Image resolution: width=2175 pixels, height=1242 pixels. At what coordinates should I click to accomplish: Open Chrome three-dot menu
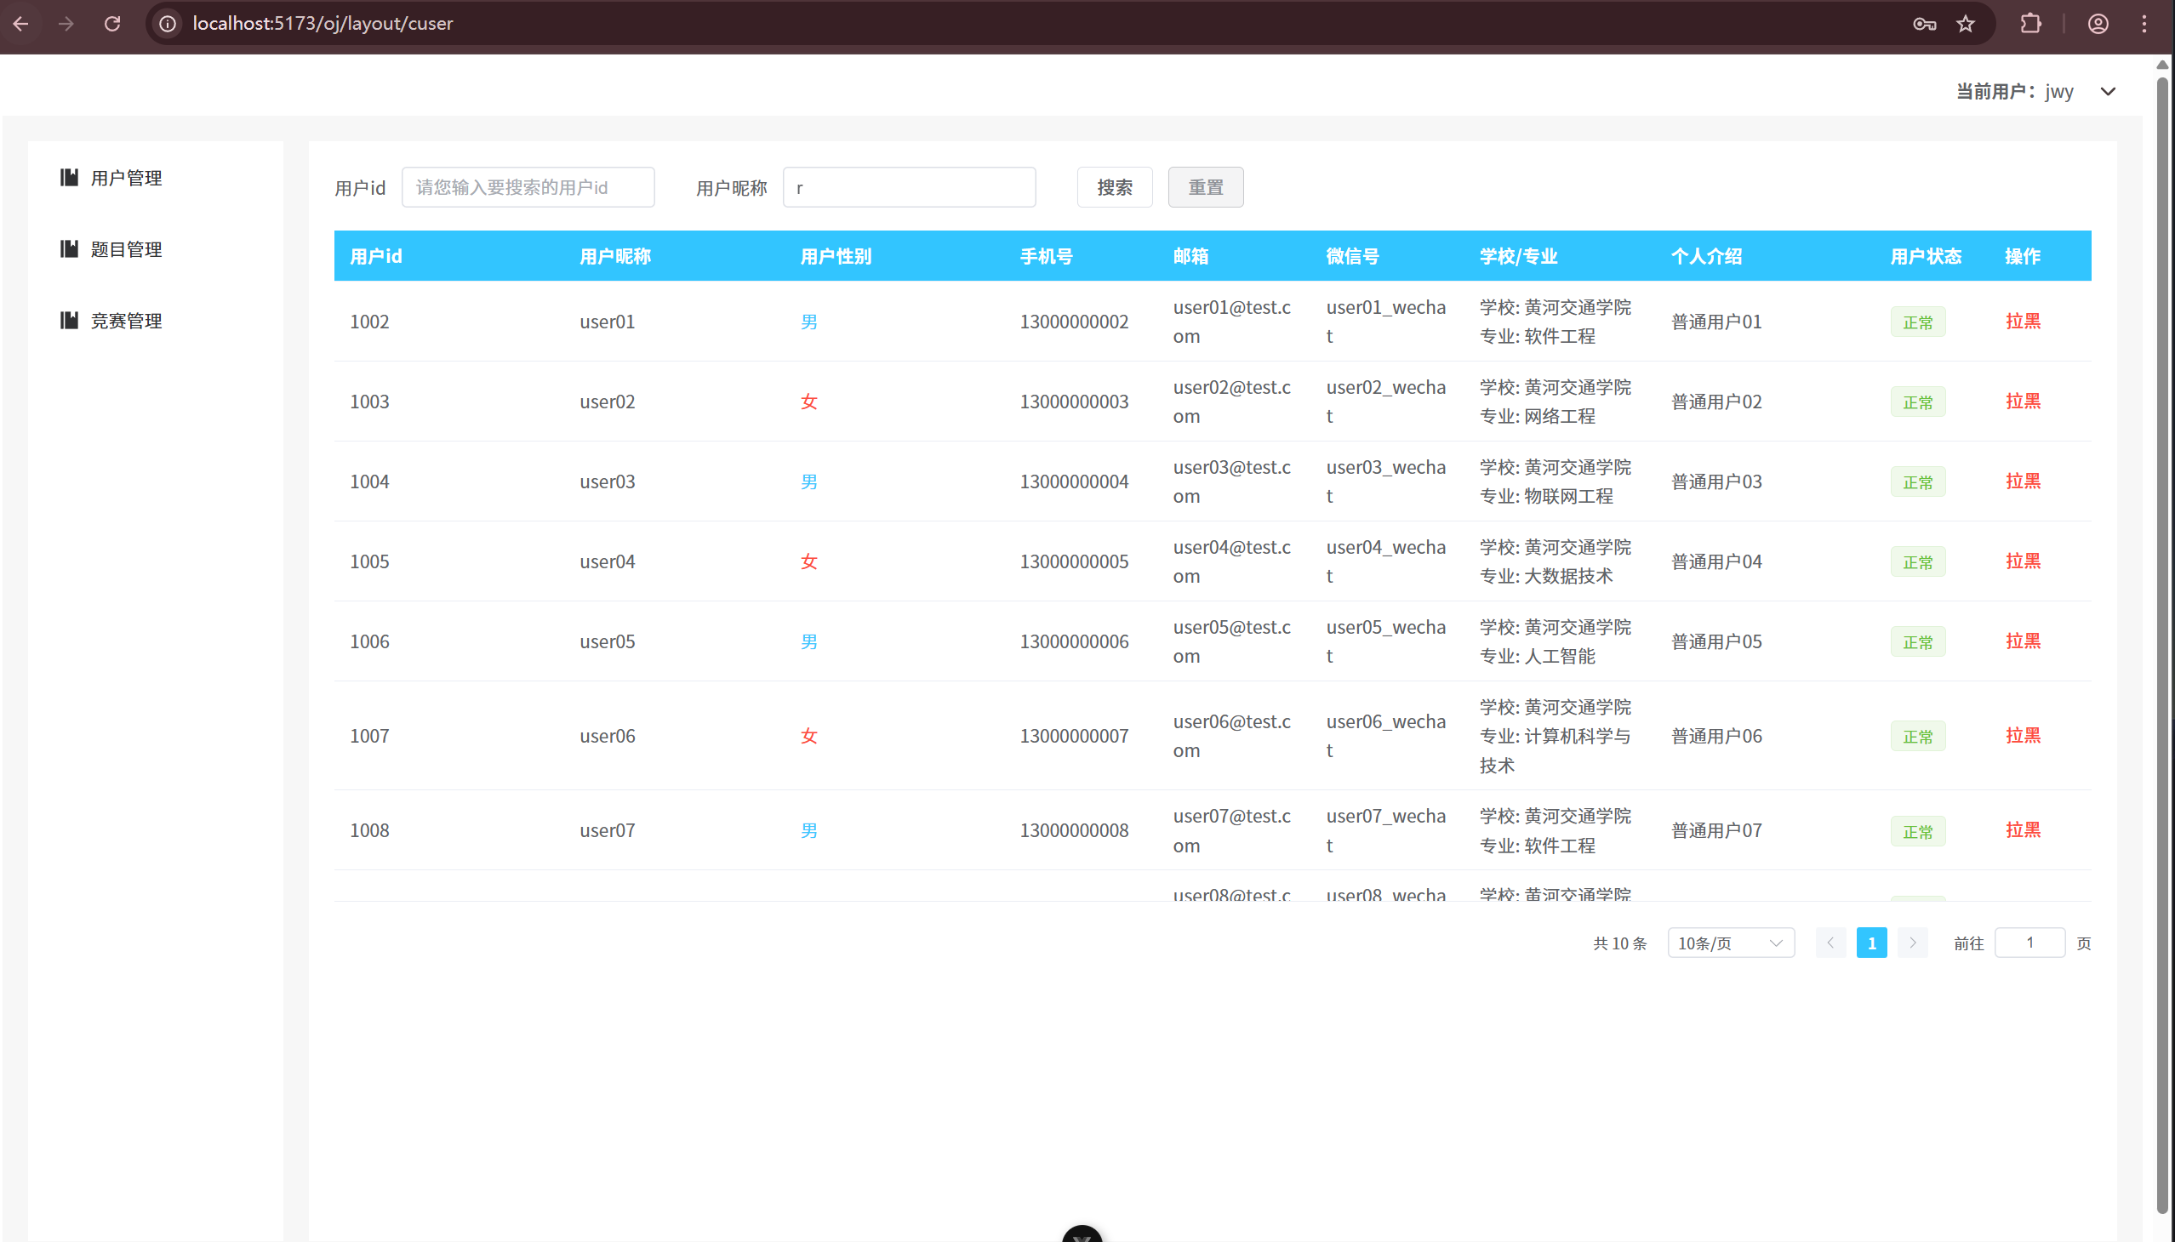pos(2144,23)
